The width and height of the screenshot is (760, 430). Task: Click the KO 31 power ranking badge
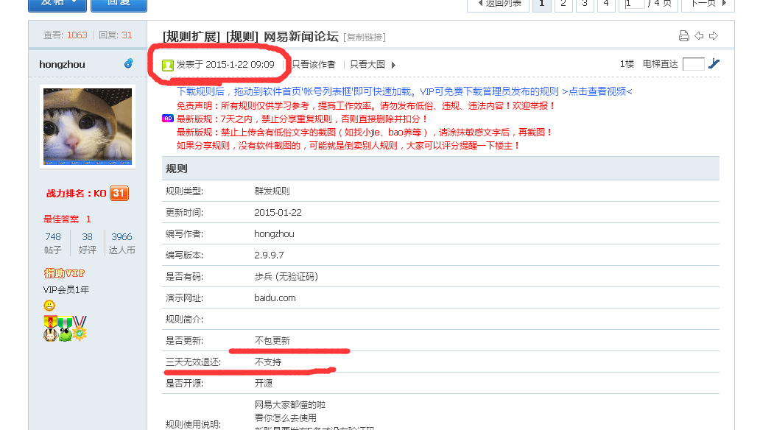(120, 194)
